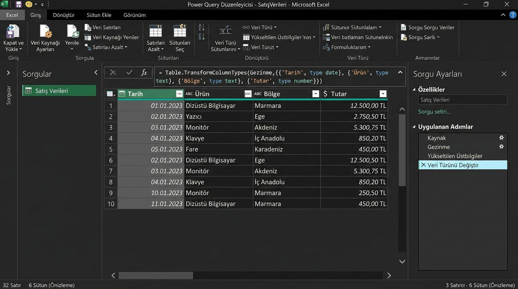
Task: Open the Tutar column filter dropdown
Action: click(383, 94)
